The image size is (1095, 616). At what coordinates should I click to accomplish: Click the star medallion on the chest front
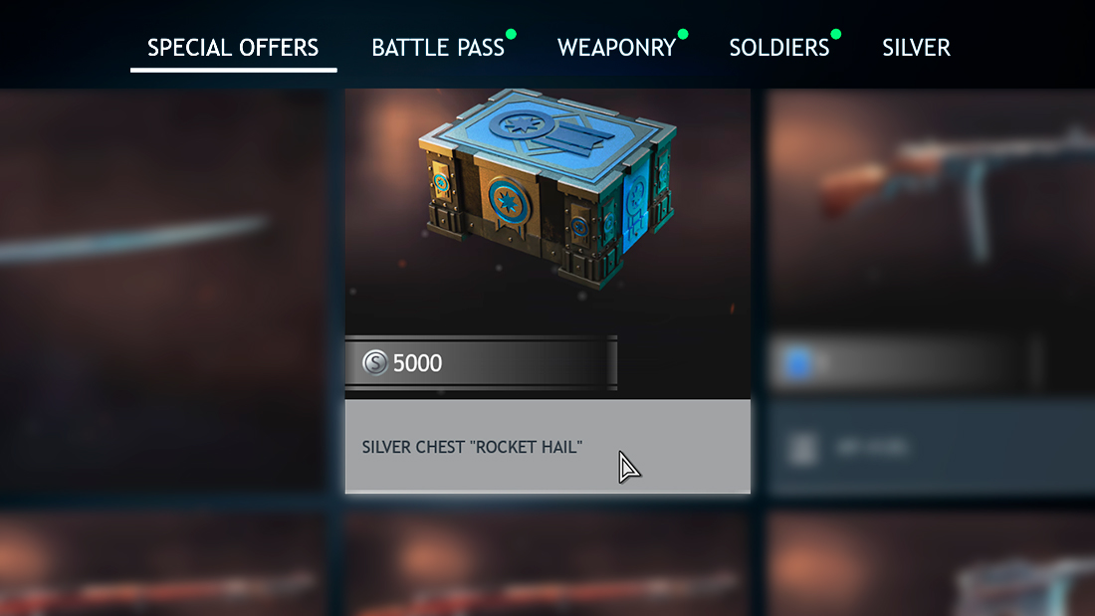click(508, 201)
